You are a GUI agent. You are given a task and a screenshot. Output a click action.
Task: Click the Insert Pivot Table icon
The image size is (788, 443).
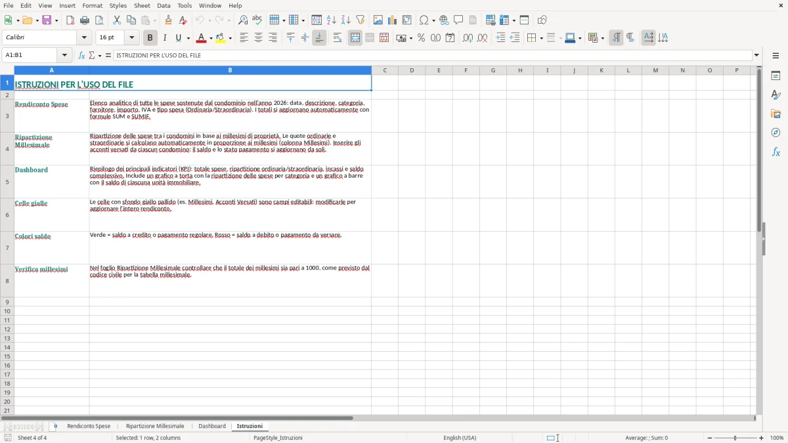406,20
